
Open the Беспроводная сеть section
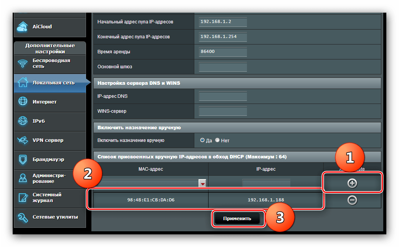[x=50, y=64]
